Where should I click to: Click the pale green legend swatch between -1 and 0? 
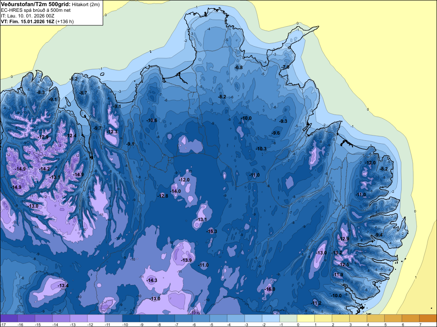click(x=288, y=318)
